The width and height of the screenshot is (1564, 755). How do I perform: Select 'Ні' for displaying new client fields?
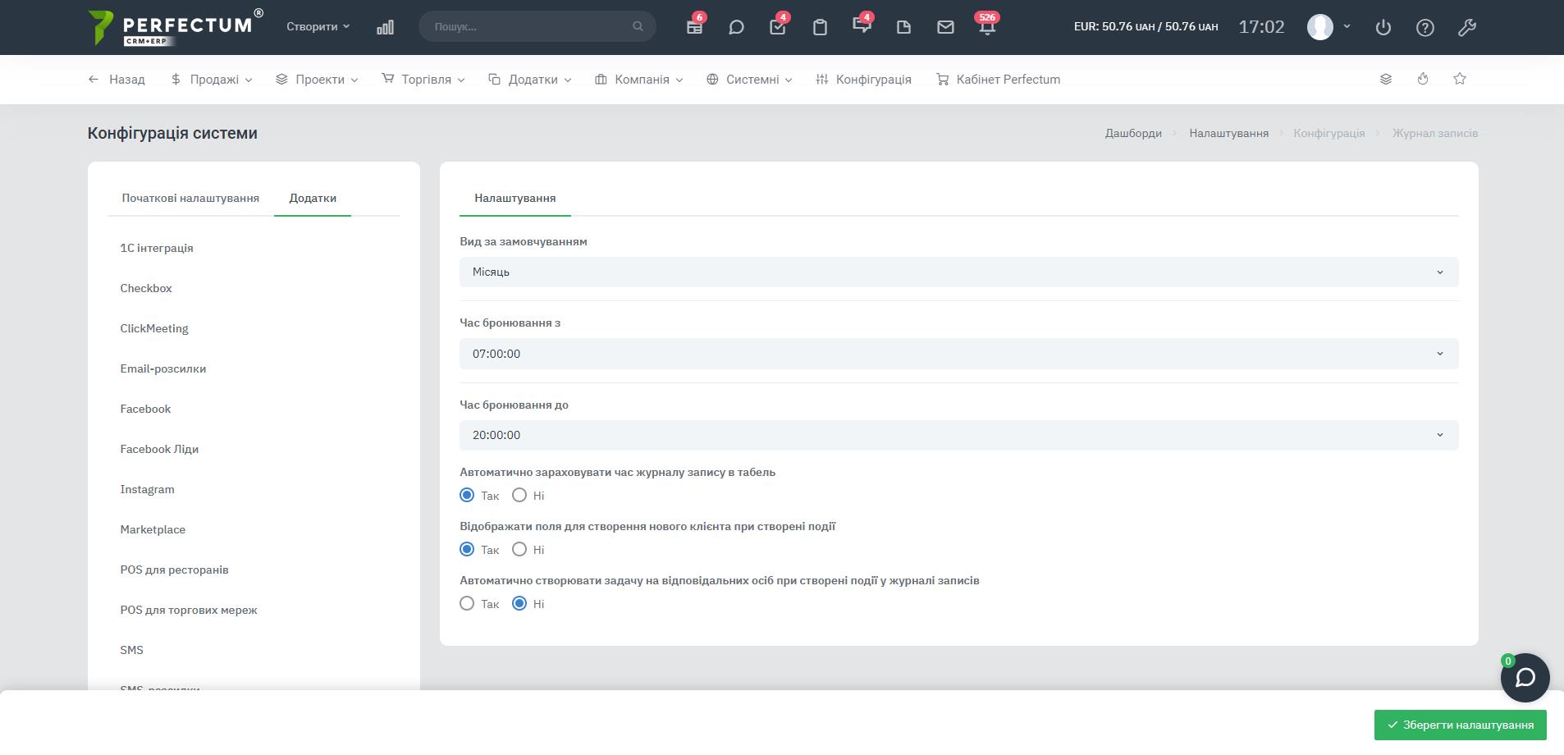pyautogui.click(x=519, y=549)
